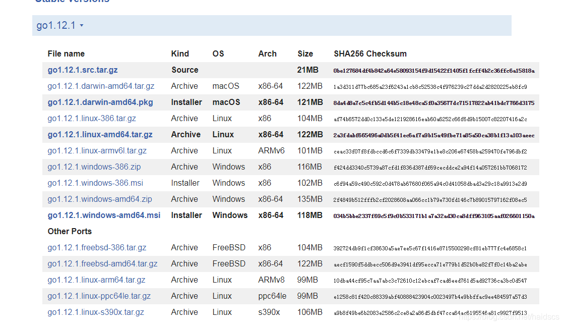
Task: Select checksum of go1.12.1.src.tar.gz row
Action: [x=434, y=71]
